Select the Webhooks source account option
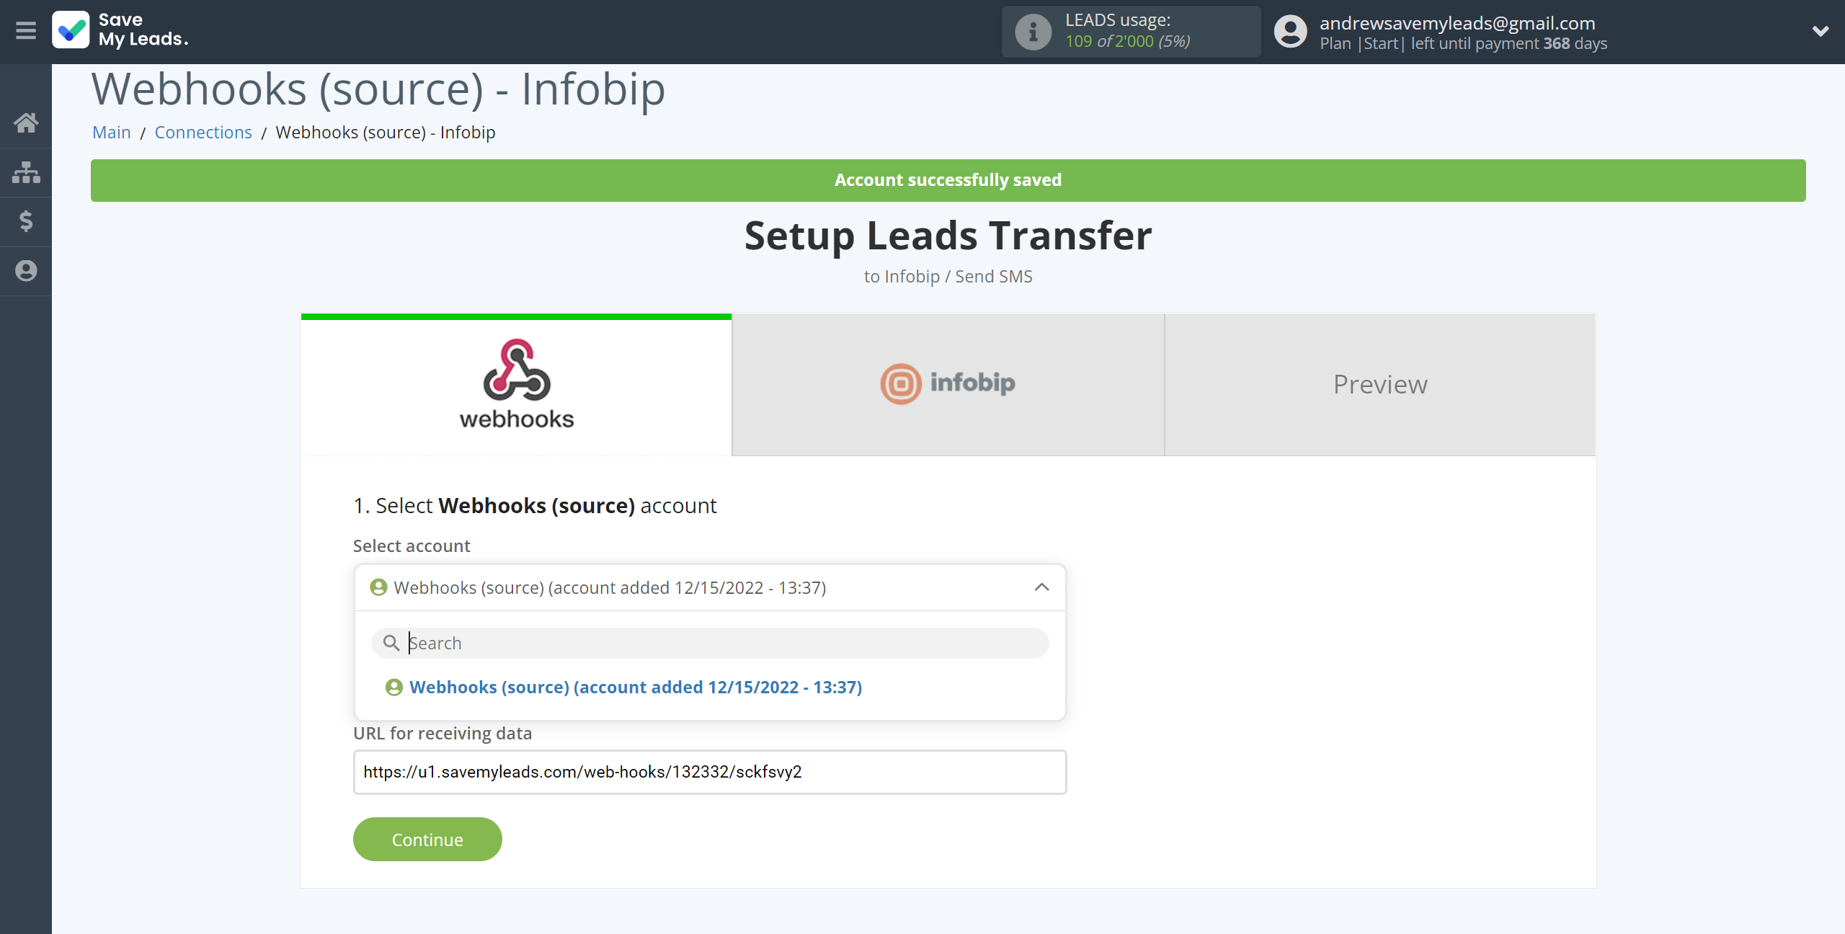Viewport: 1845px width, 934px height. point(635,686)
